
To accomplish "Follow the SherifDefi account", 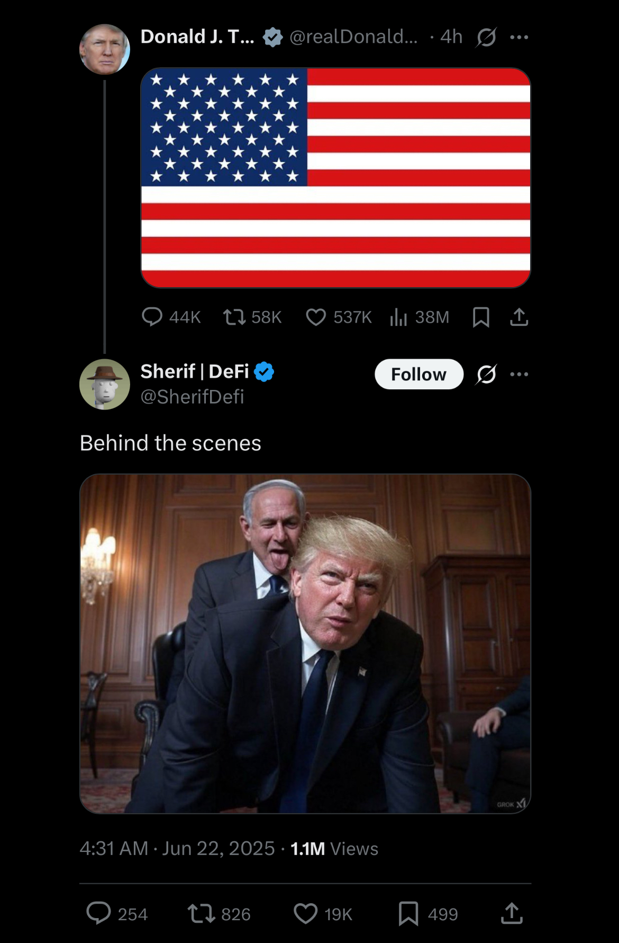I will point(419,374).
